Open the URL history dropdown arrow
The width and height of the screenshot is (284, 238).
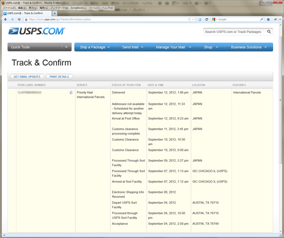point(193,19)
